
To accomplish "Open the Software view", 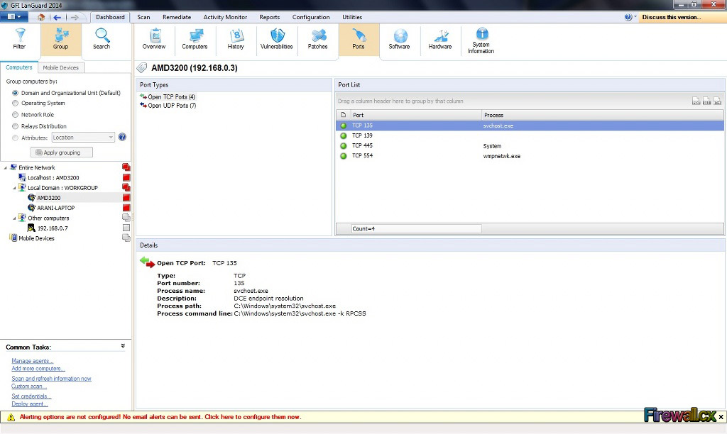I will pyautogui.click(x=399, y=39).
